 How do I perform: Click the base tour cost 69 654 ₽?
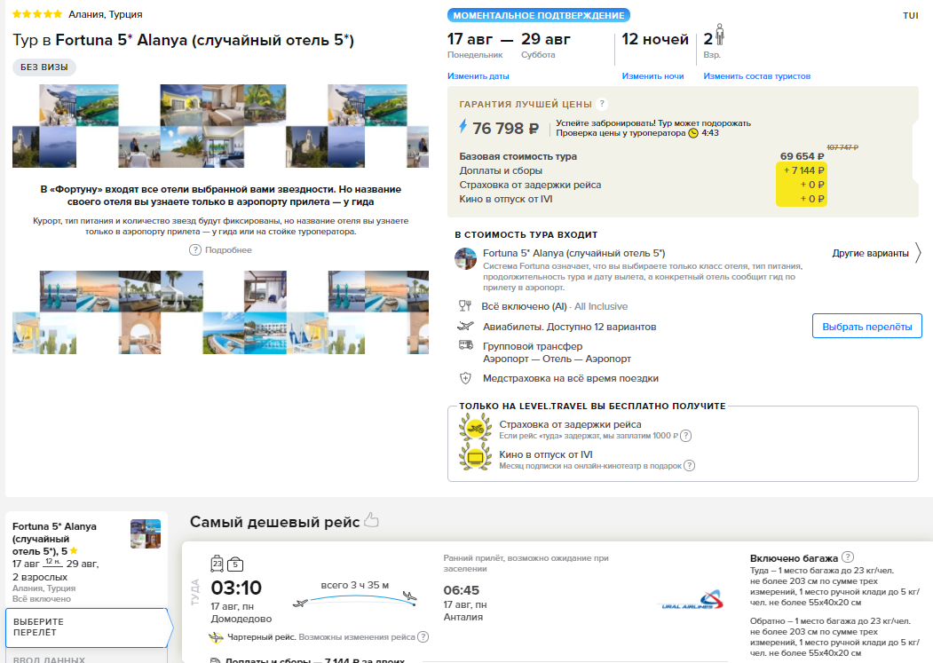coord(803,156)
